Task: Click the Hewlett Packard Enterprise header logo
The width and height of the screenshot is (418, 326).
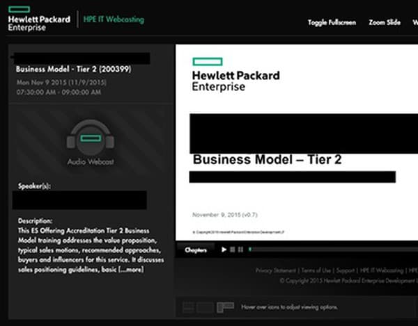Action: point(39,22)
